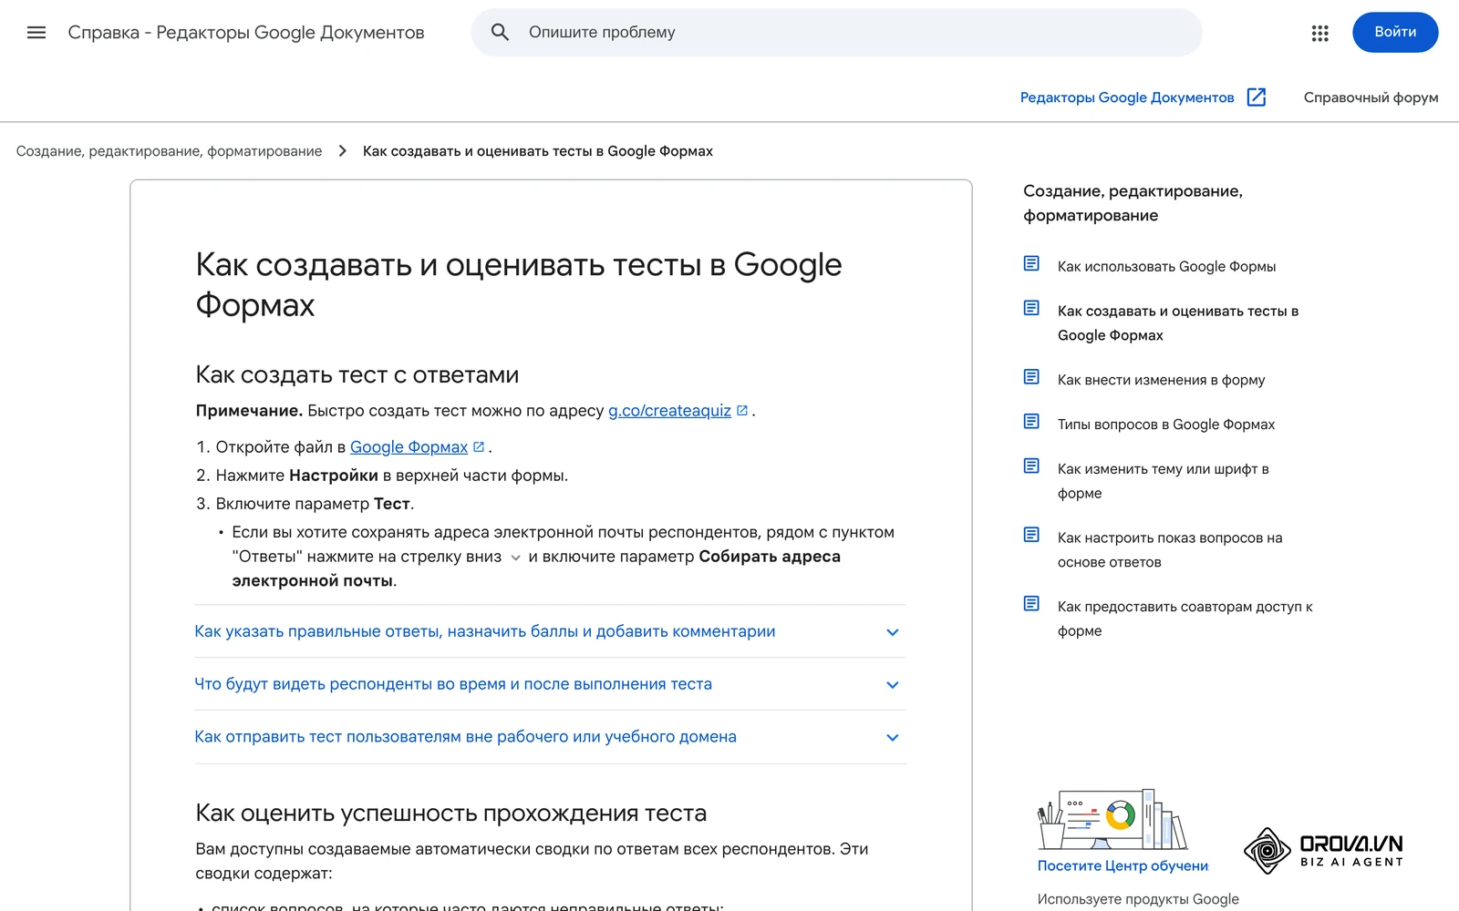Open the Google Формах link in step 1

409,447
